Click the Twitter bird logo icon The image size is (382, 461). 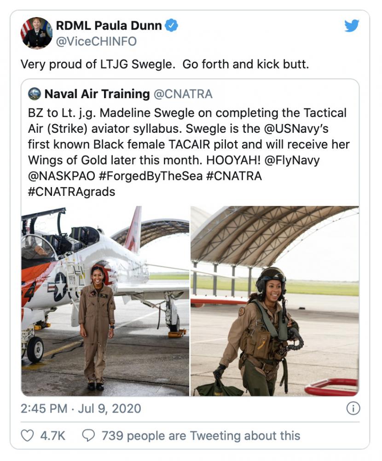(x=352, y=26)
